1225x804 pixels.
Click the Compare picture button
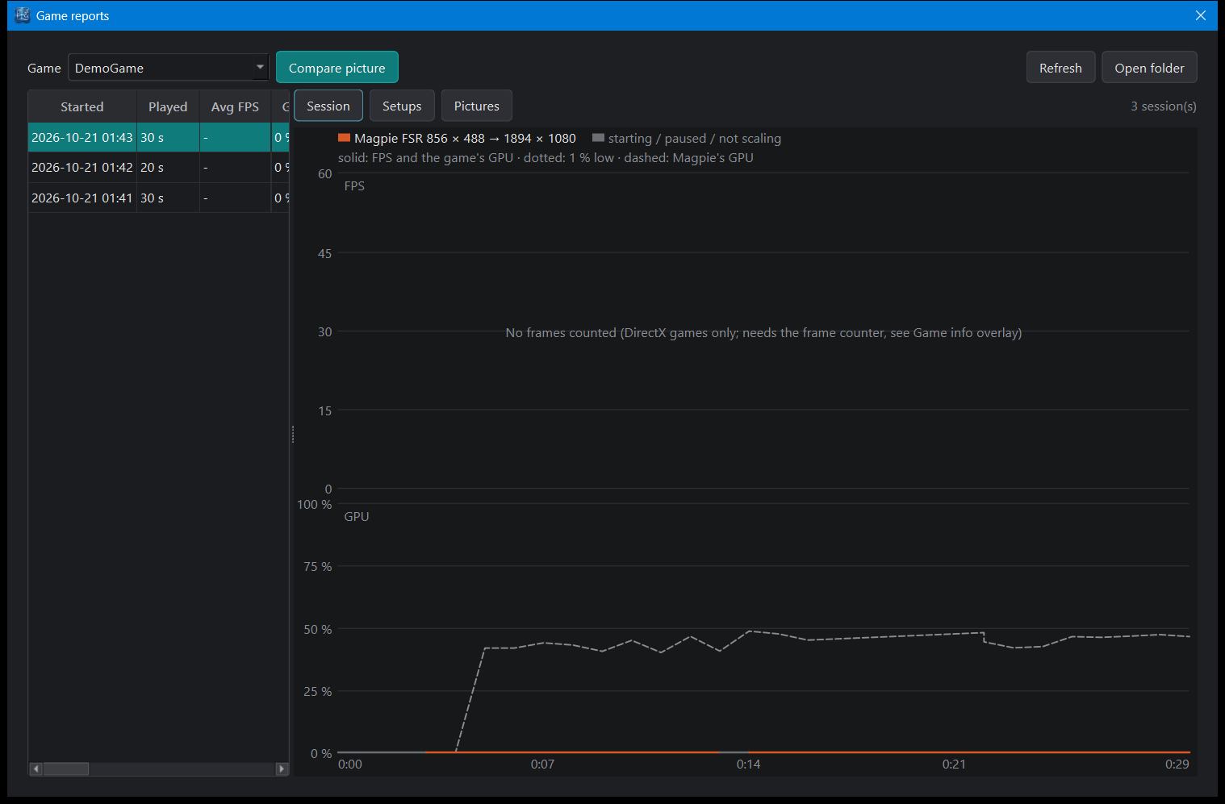click(337, 68)
